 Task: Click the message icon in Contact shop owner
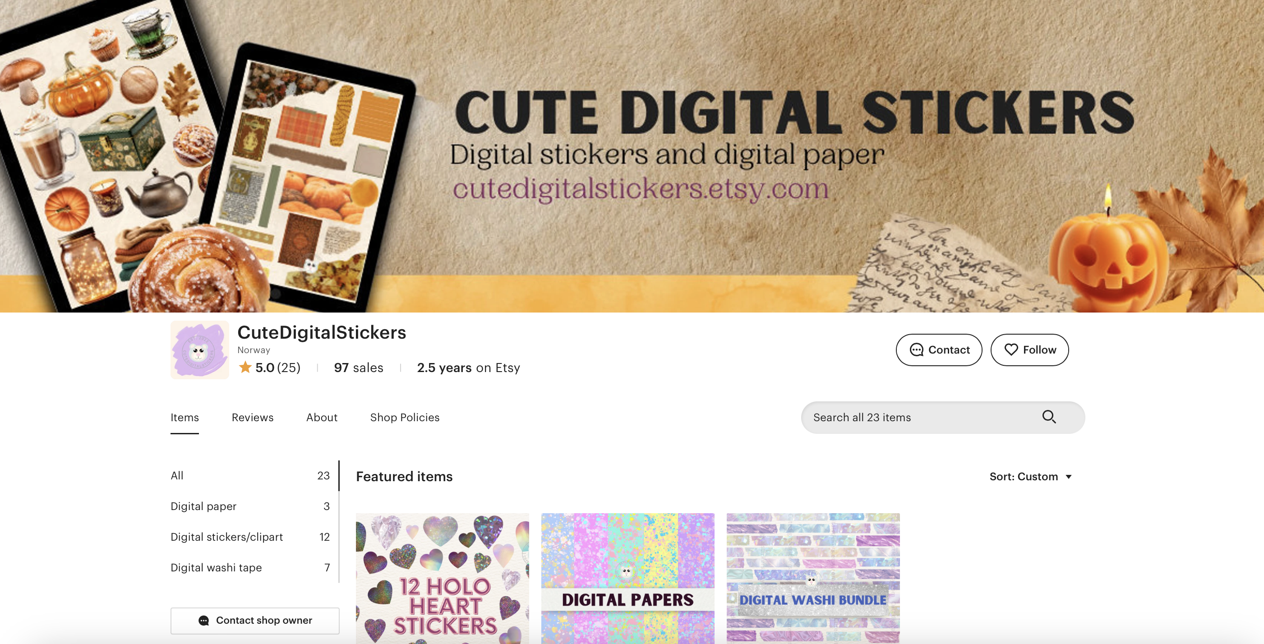coord(203,621)
